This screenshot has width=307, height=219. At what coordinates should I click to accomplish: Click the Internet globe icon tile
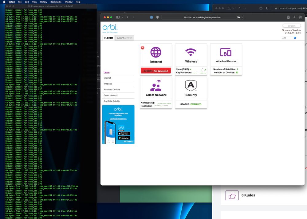pyautogui.click(x=156, y=52)
